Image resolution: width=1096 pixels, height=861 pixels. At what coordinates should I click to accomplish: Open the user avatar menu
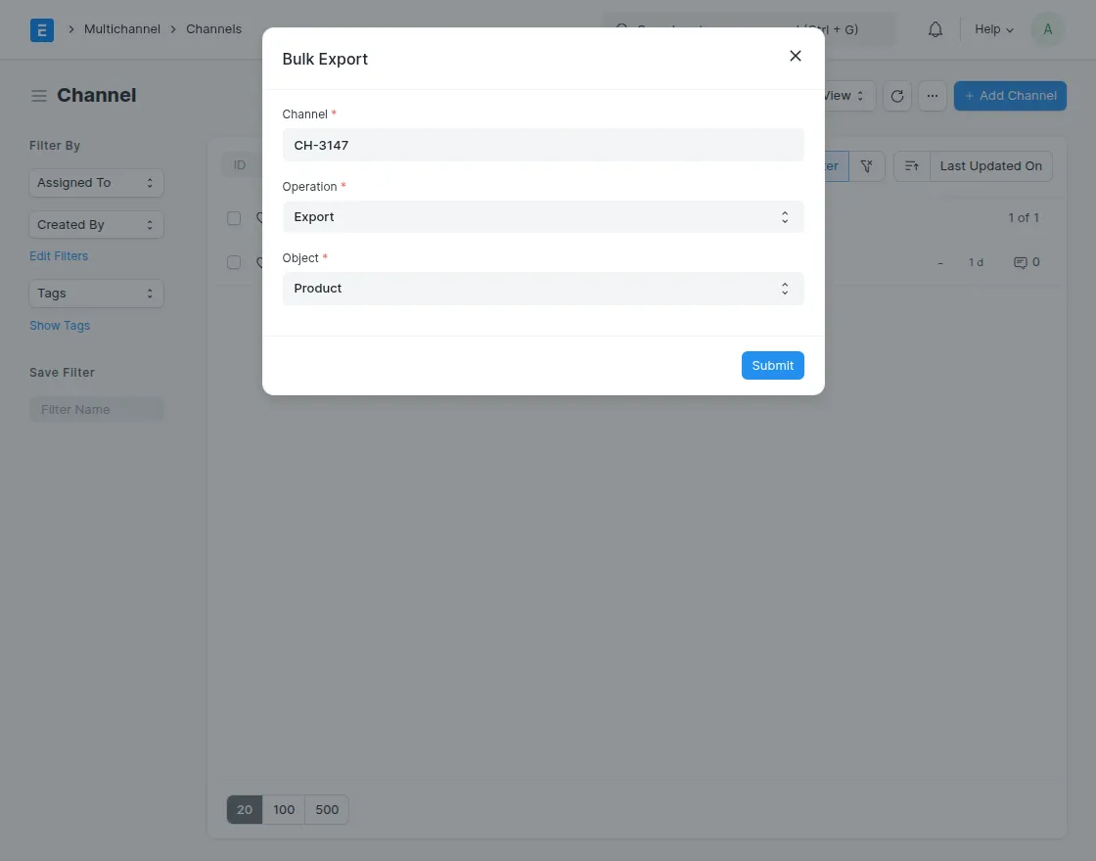pyautogui.click(x=1048, y=29)
